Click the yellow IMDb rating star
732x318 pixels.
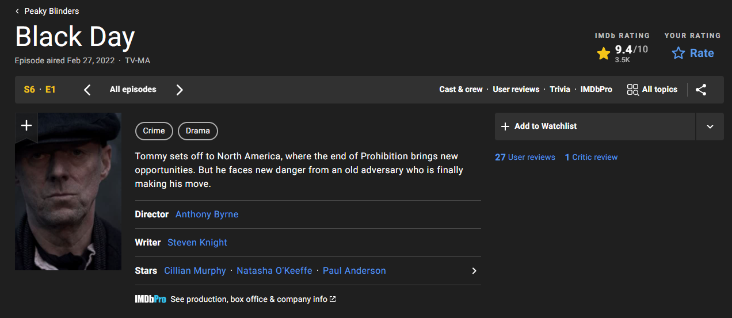[604, 53]
